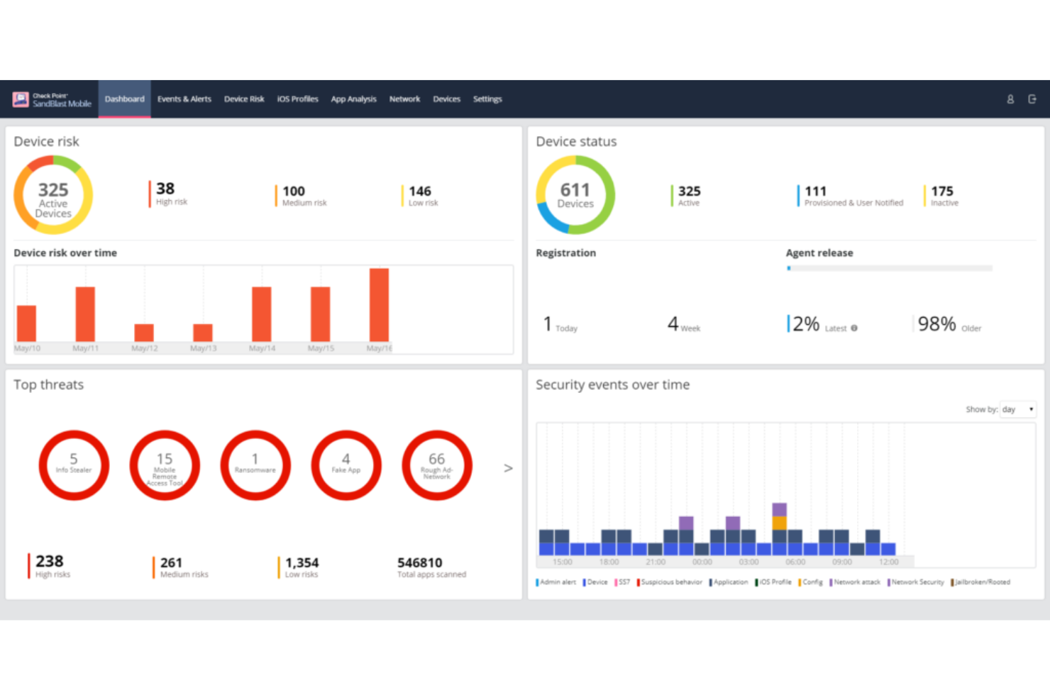Click the logout icon in header
The image size is (1050, 700).
point(1032,99)
